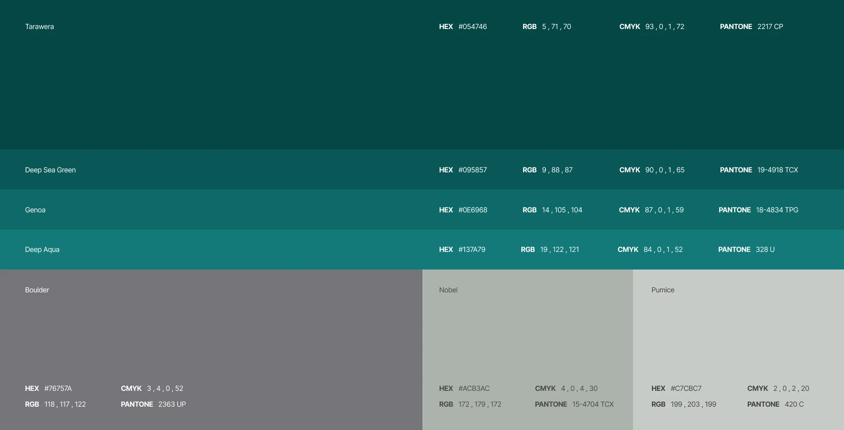844x430 pixels.
Task: Click CMYK value 90, 0, 1, 65
Action: coord(665,170)
